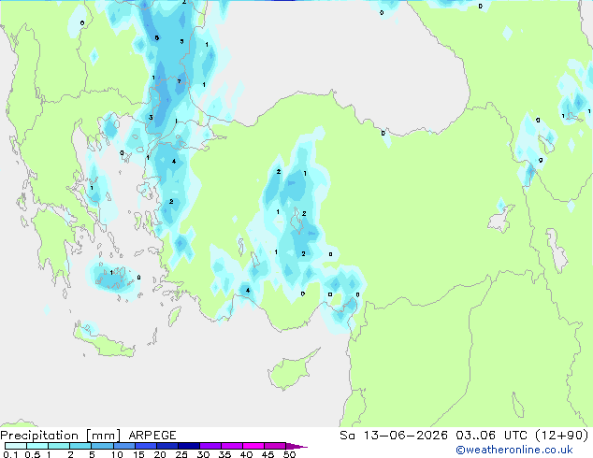Click the '5' legend scale label
This screenshot has height=458, width=593.
(92, 454)
